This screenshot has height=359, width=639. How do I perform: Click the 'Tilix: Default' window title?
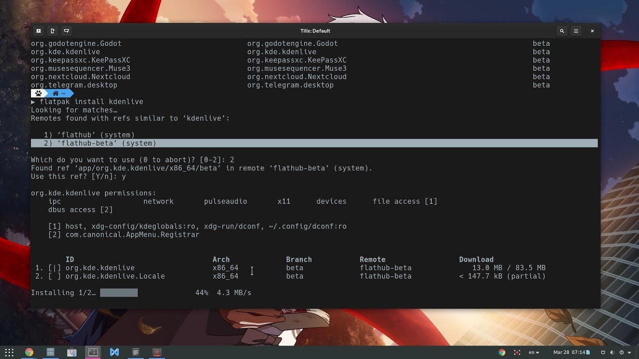[316, 31]
